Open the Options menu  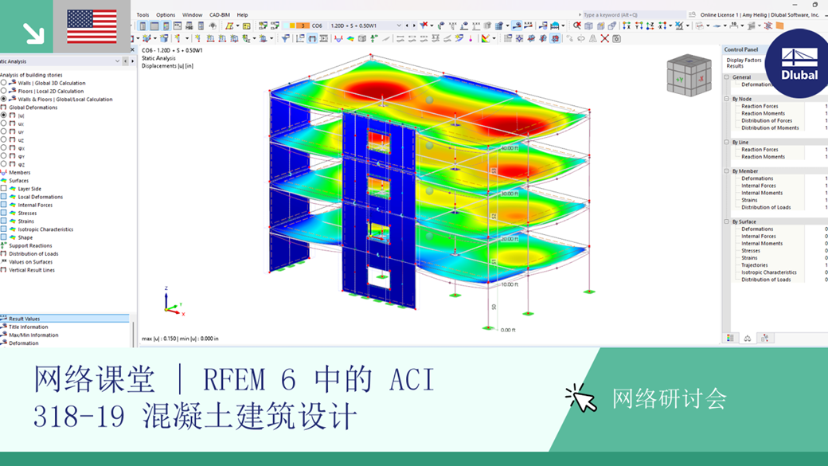pyautogui.click(x=166, y=15)
